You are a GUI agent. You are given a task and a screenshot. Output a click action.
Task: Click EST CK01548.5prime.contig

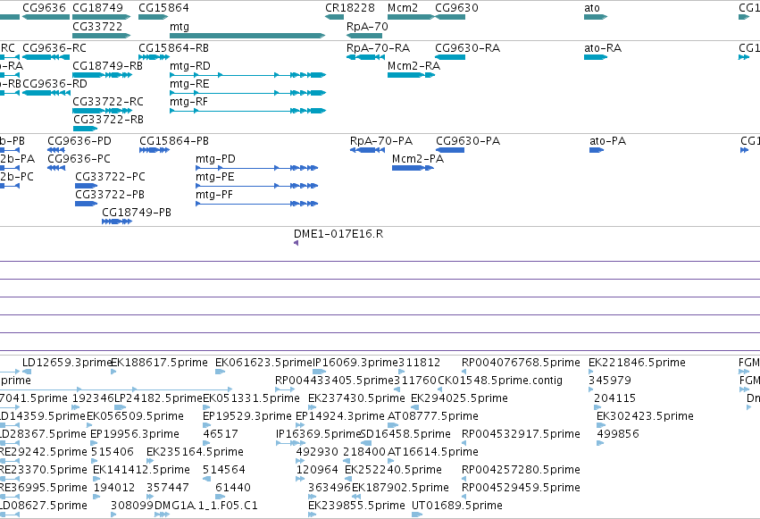tap(500, 381)
